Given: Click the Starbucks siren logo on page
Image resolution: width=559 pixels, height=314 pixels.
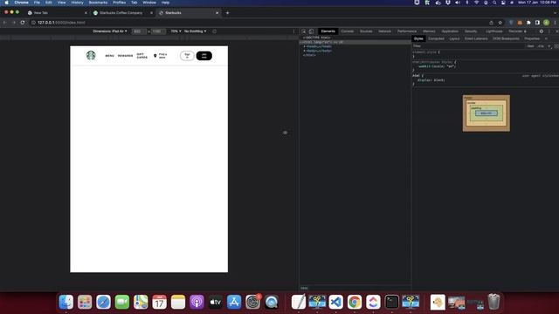Looking at the screenshot, I should [91, 56].
